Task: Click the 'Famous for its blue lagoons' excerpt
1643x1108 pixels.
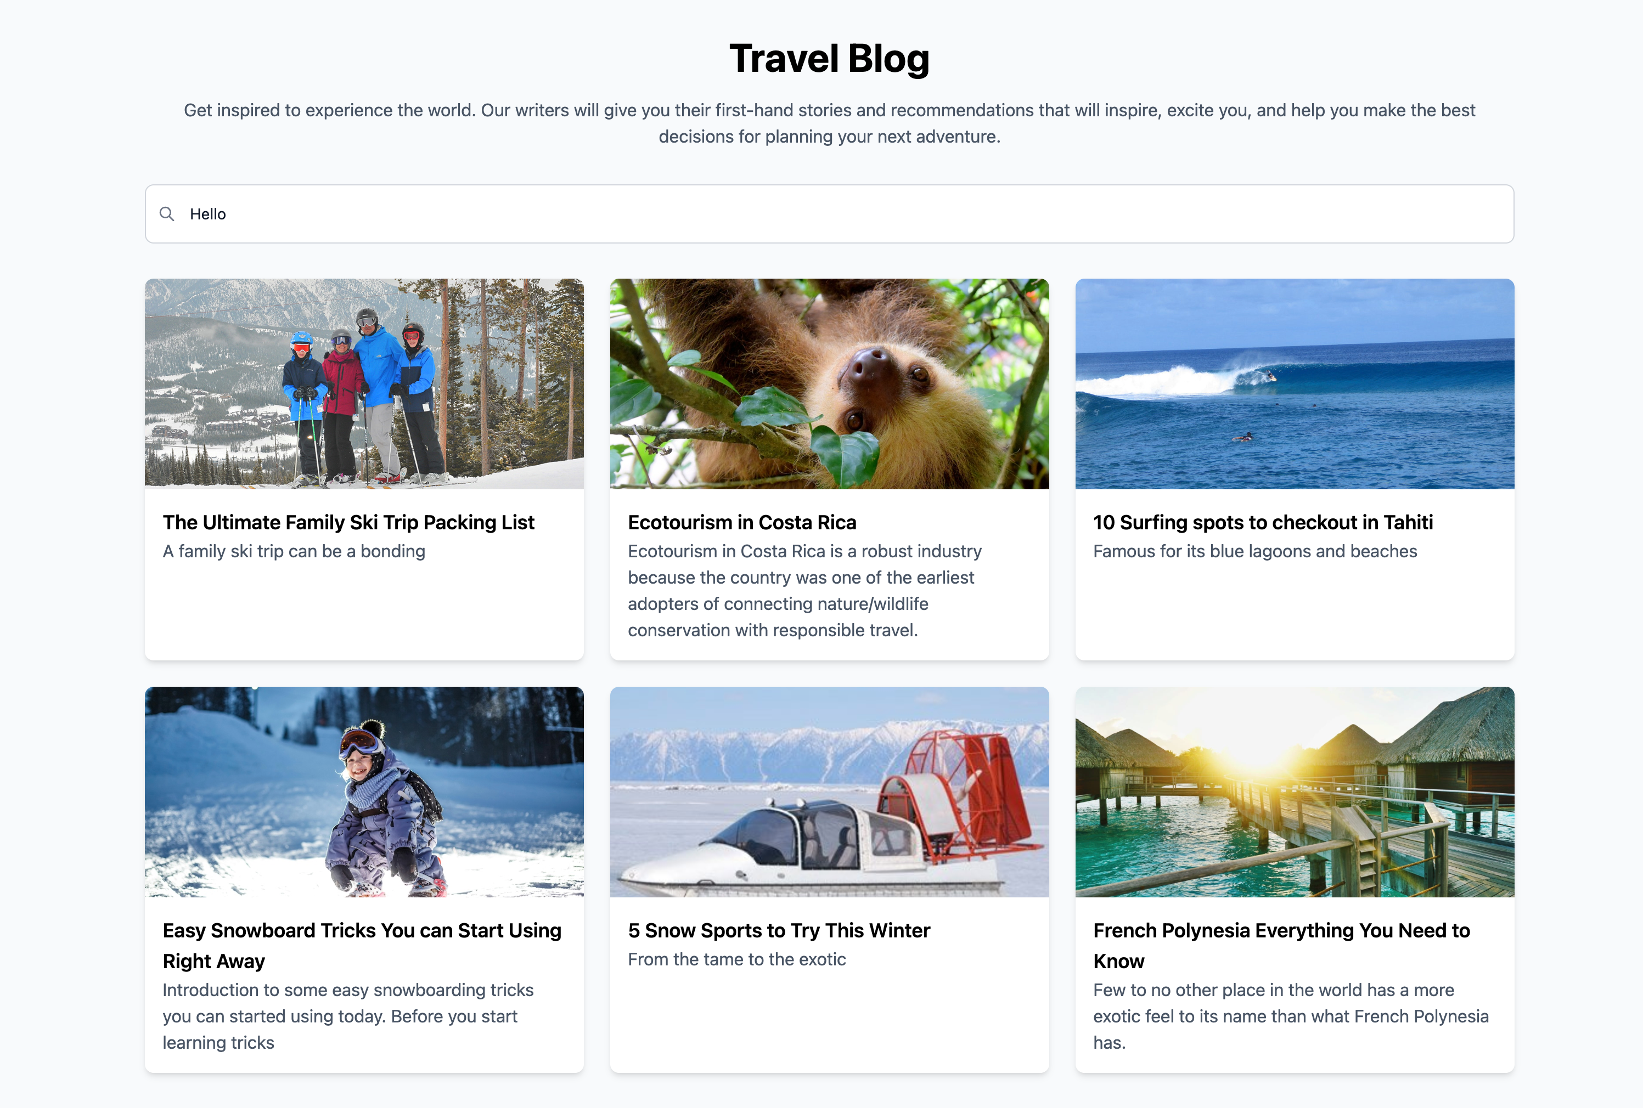Action: click(1255, 551)
